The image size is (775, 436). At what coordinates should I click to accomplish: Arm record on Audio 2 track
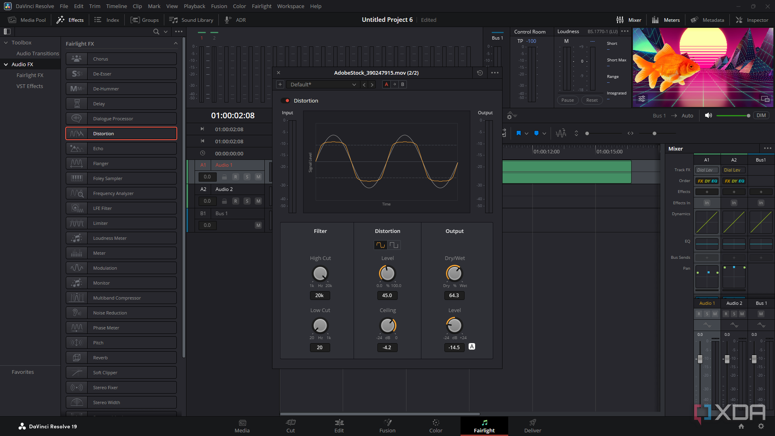(x=236, y=201)
